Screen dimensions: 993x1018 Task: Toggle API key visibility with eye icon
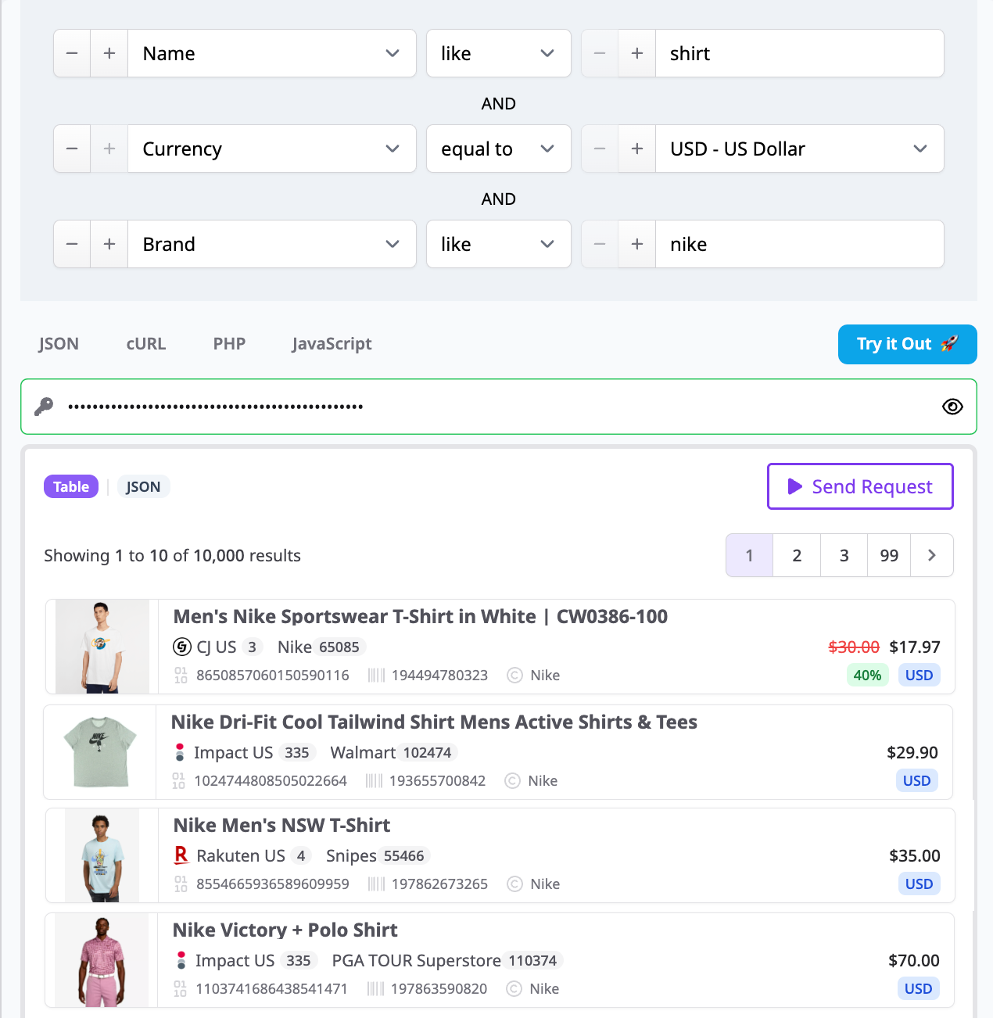coord(952,407)
